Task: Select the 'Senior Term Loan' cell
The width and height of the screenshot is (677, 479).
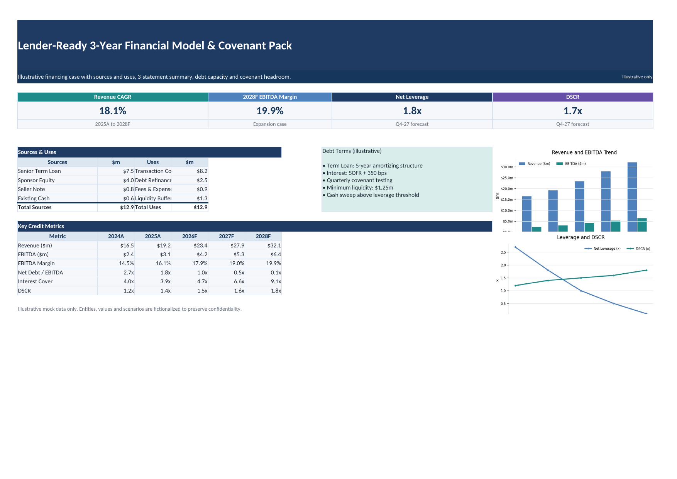Action: [x=58, y=171]
